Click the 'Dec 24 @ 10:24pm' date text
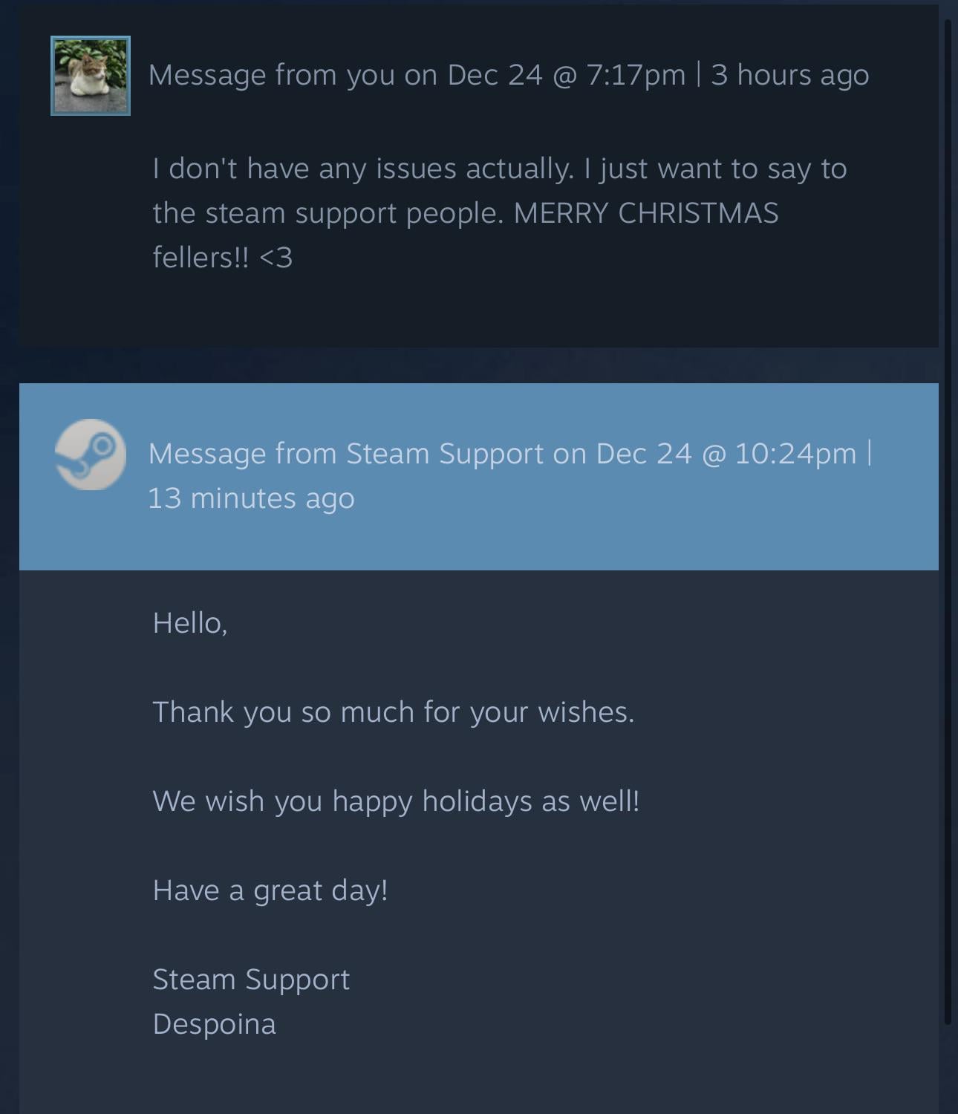 [x=726, y=454]
